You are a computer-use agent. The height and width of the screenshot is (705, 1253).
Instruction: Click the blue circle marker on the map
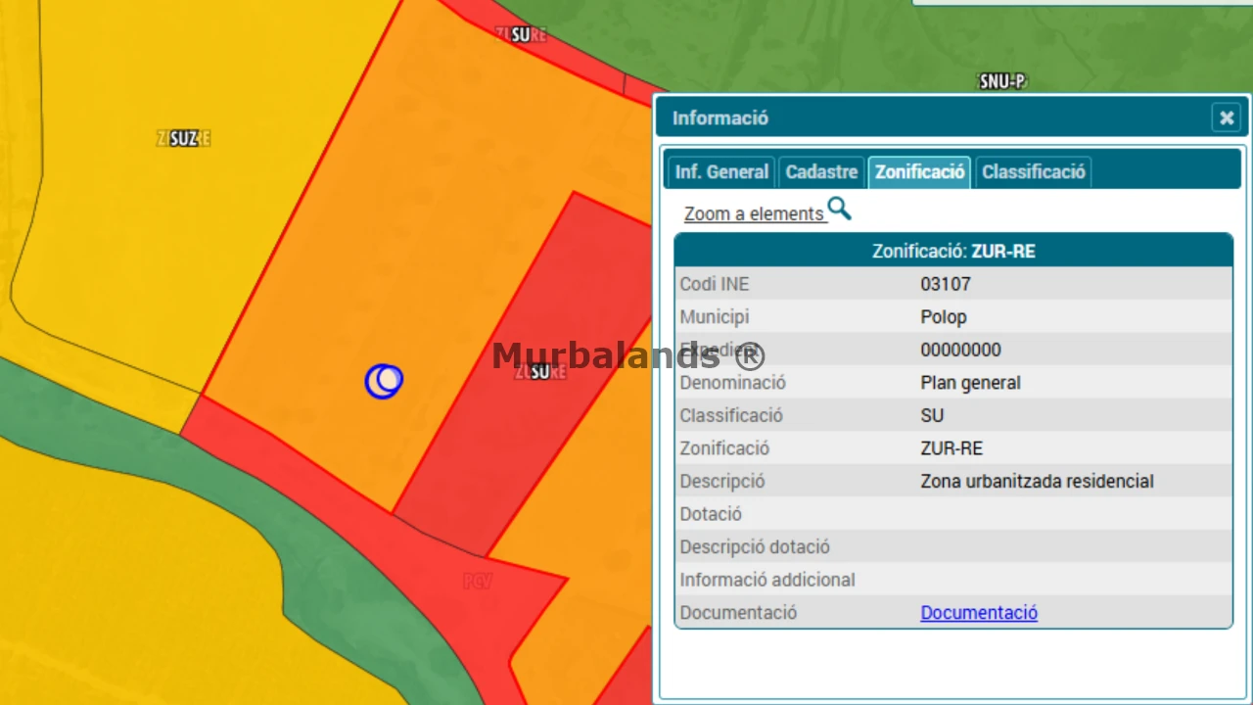(x=384, y=380)
